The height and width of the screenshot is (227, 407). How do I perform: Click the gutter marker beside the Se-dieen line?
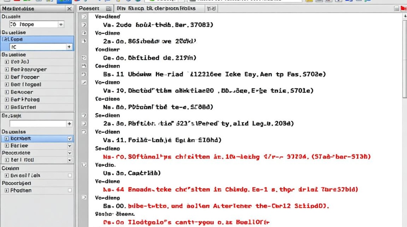[x=84, y=115]
